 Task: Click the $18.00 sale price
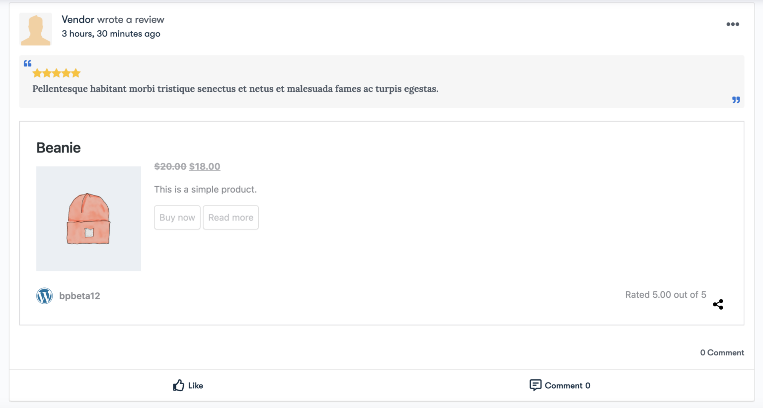click(205, 166)
